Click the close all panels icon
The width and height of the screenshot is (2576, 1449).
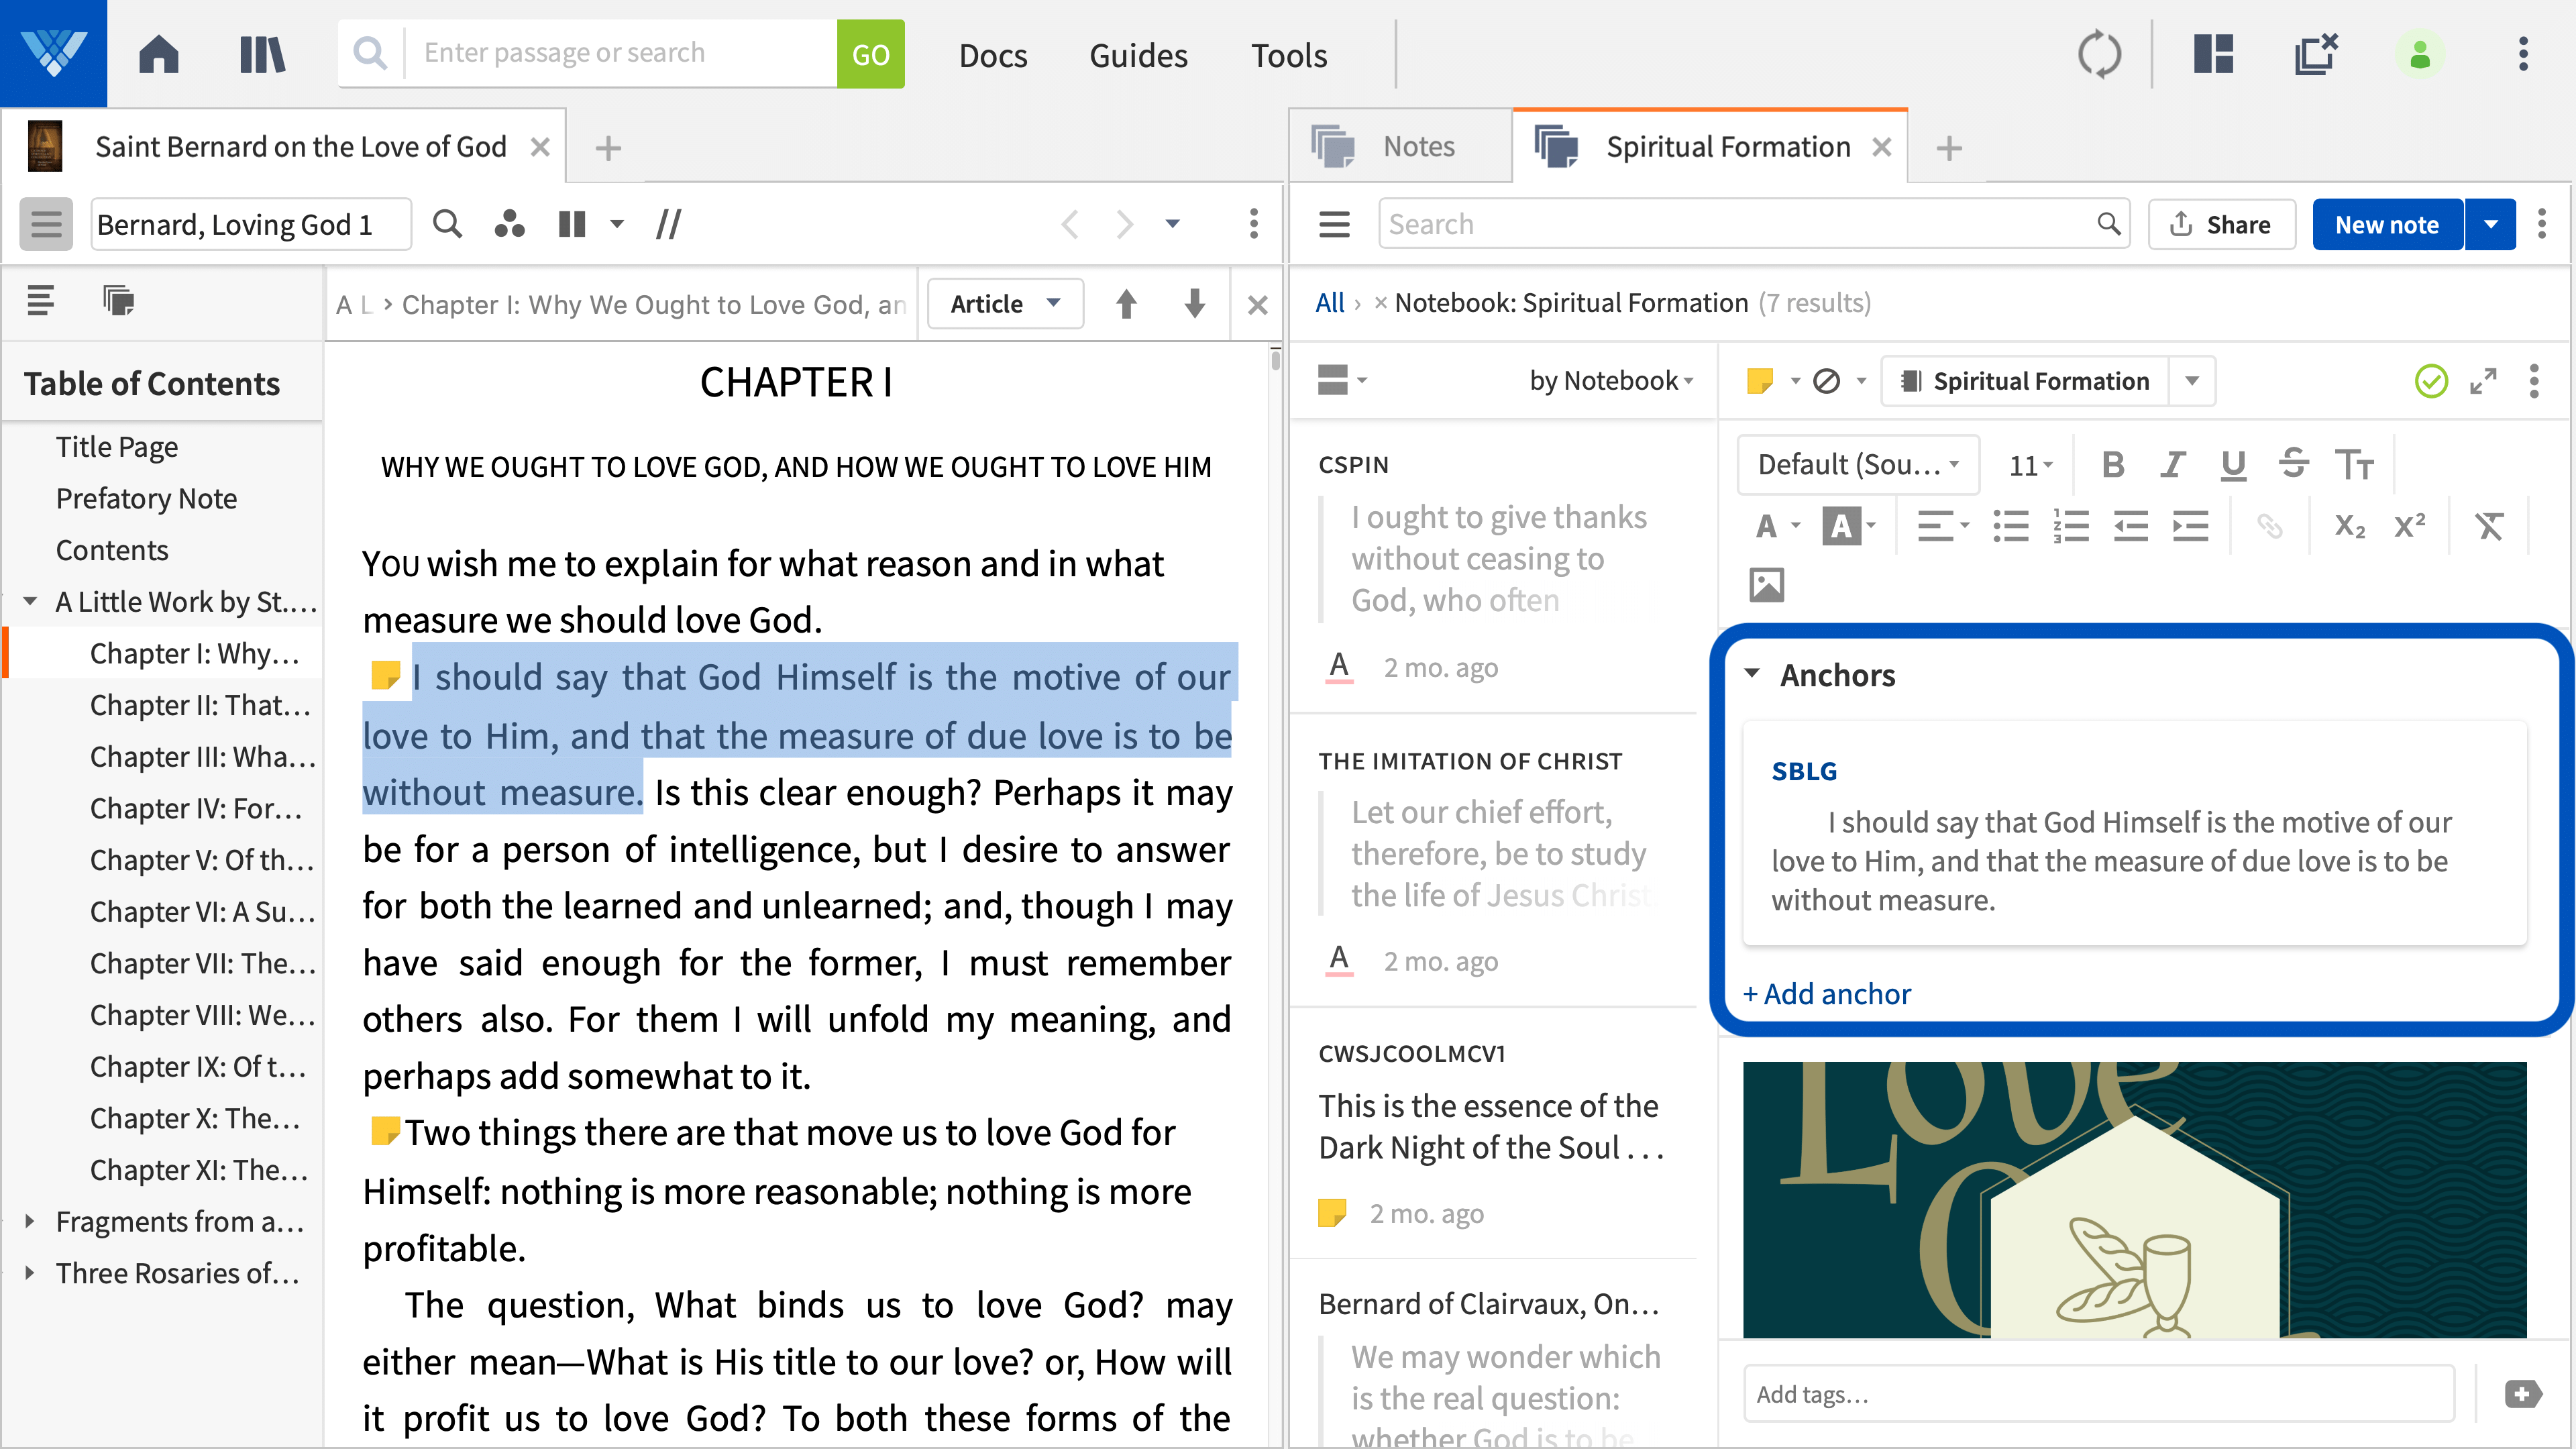pyautogui.click(x=2316, y=54)
